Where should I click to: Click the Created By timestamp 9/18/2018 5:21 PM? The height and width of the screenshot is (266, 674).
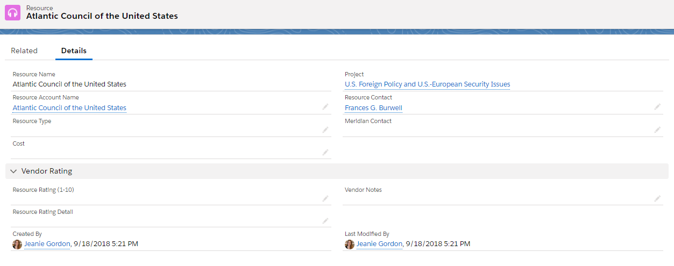[x=106, y=244]
